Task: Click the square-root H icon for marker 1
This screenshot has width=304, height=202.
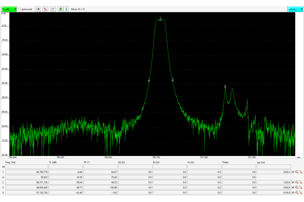Action: point(297,172)
